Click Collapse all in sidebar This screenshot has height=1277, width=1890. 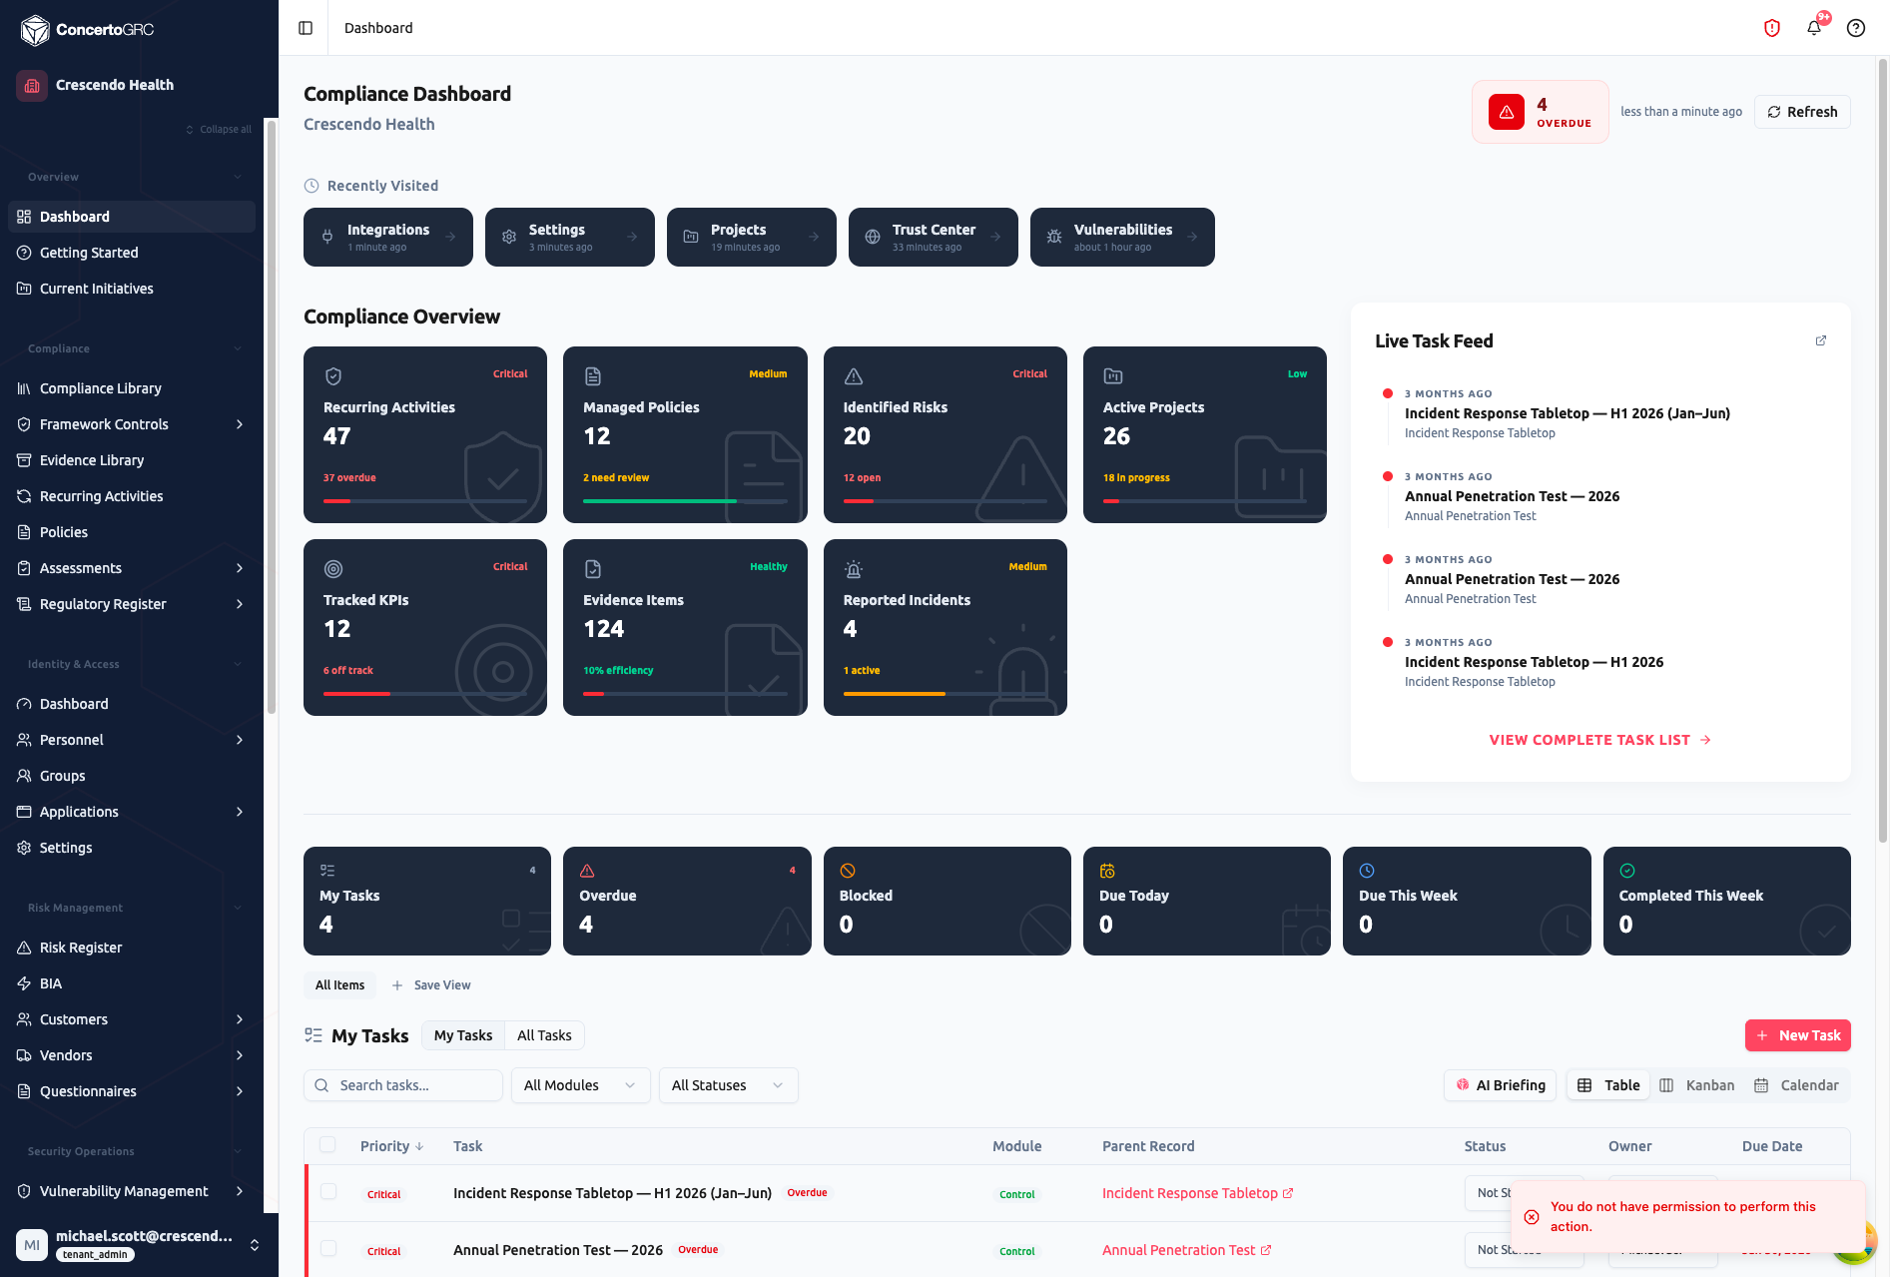(x=219, y=130)
